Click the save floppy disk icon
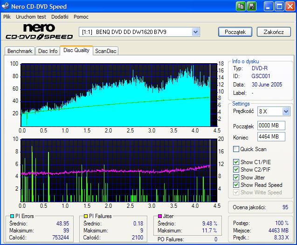 (252, 7)
